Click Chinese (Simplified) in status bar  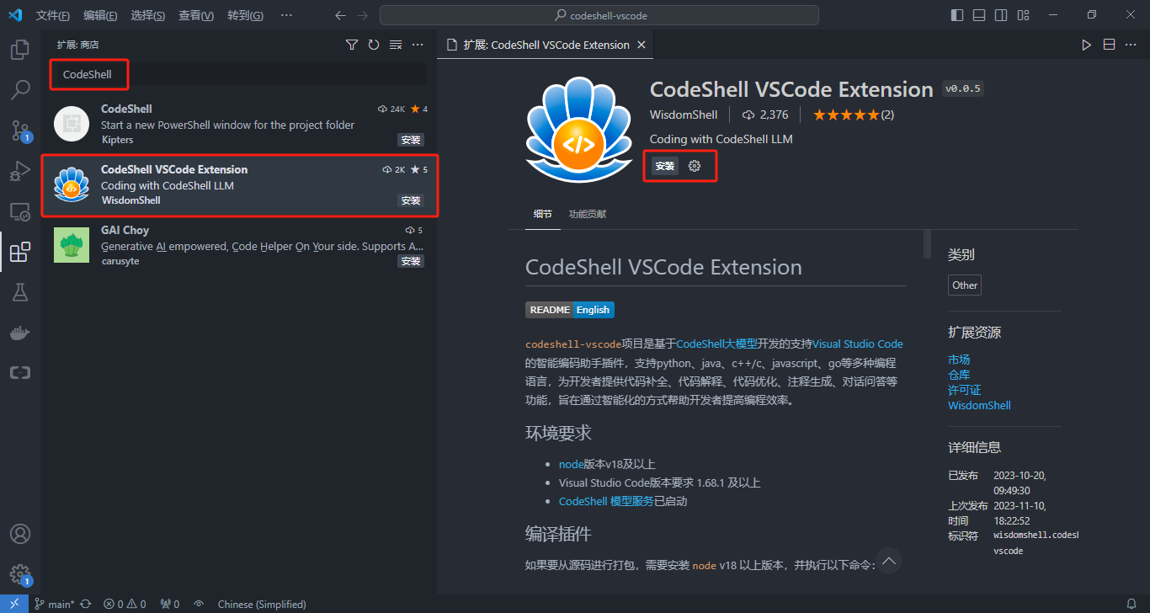pyautogui.click(x=262, y=604)
